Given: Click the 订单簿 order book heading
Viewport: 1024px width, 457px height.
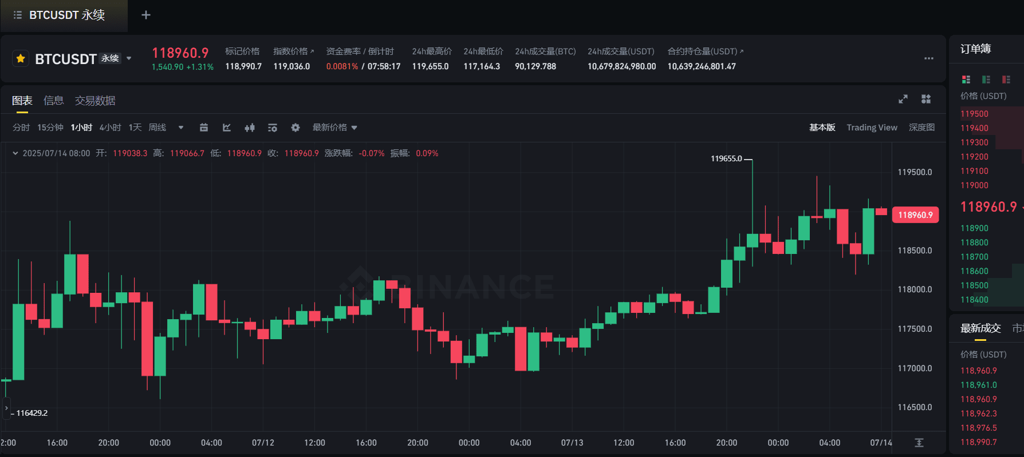Looking at the screenshot, I should coord(975,49).
